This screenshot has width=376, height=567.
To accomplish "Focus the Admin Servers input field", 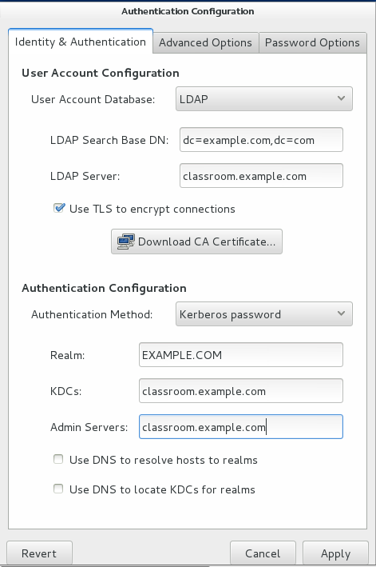I will [241, 427].
